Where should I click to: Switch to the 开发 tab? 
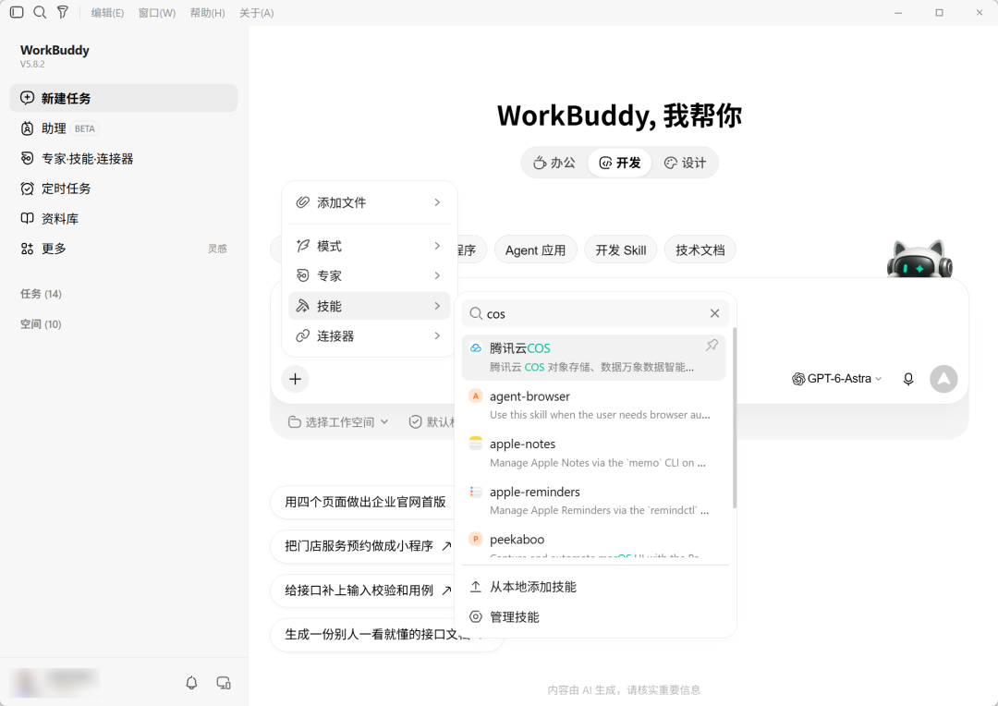coord(620,163)
